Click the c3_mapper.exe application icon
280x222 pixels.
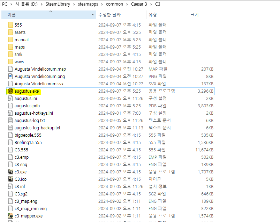pos(10,216)
